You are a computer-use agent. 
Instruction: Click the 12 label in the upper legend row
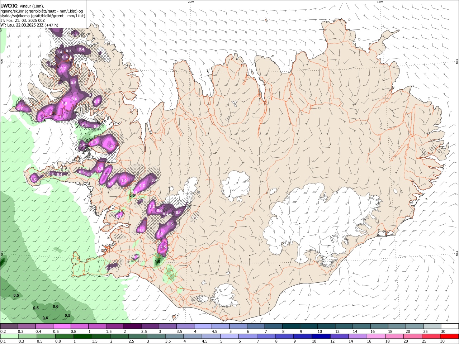pos(337,331)
